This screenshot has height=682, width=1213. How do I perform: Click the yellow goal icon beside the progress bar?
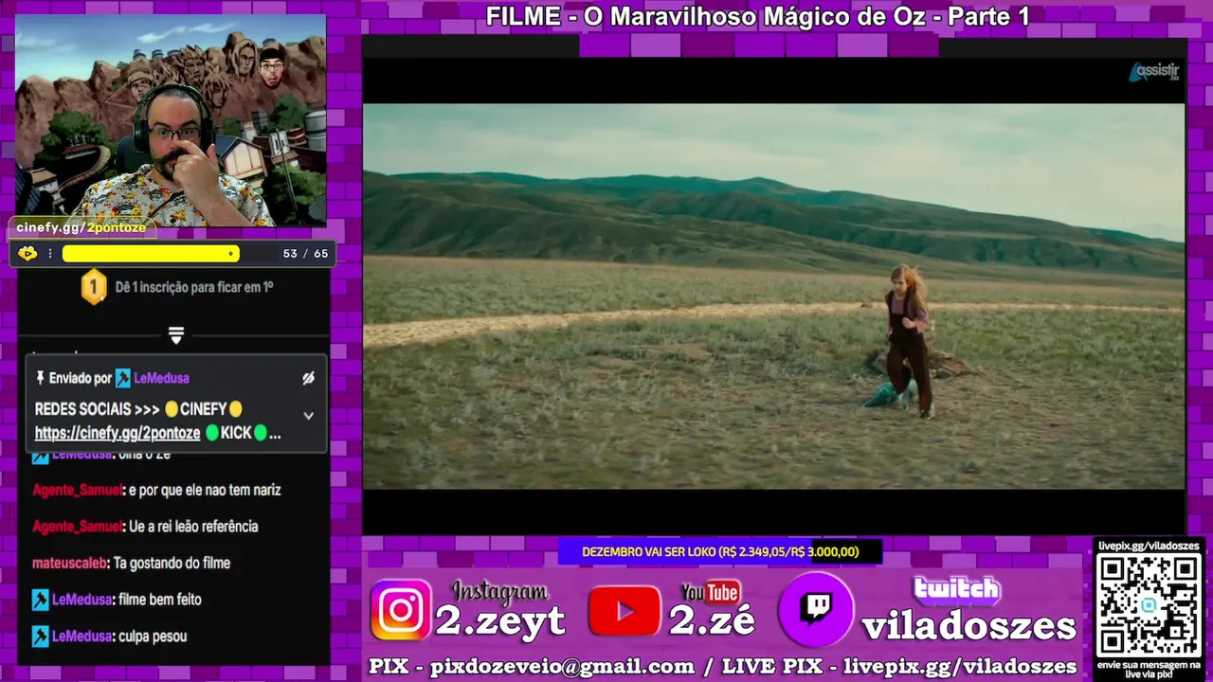pyautogui.click(x=27, y=253)
